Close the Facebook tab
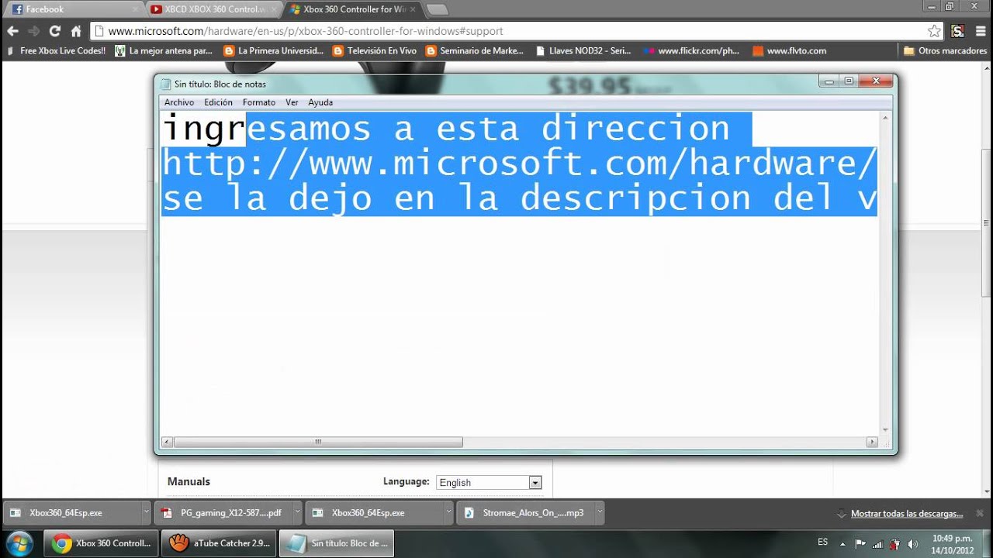Viewport: 993px width, 558px height. 134,9
